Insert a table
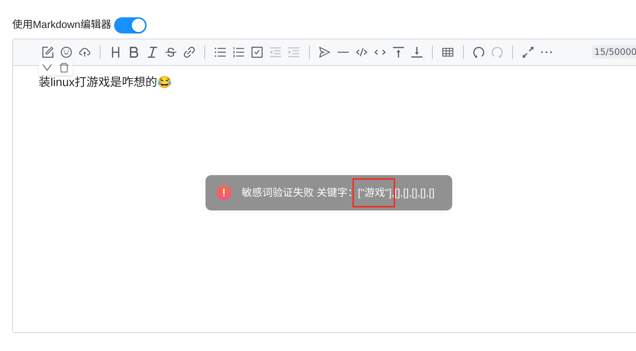The width and height of the screenshot is (636, 351). point(448,52)
